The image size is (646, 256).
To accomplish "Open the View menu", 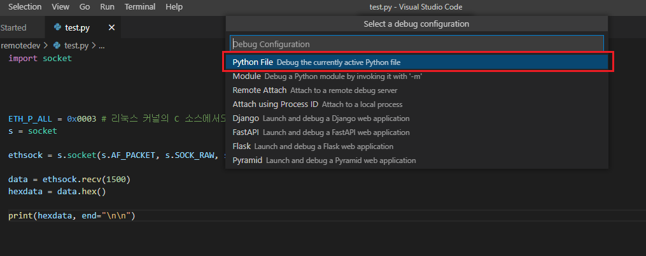I will coord(60,7).
